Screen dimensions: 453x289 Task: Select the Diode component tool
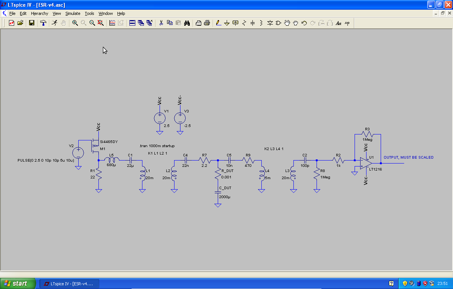point(270,23)
